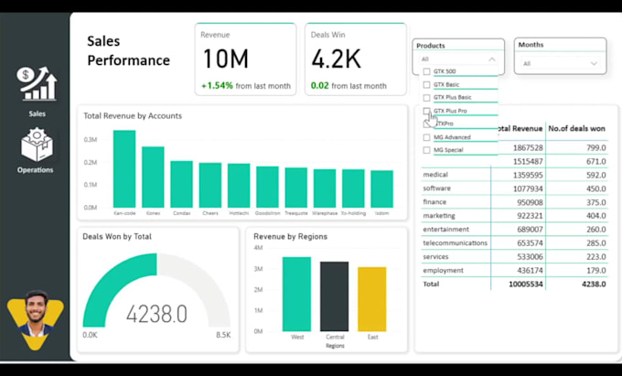Select the entertainment row label
The height and width of the screenshot is (376, 622).
[445, 230]
